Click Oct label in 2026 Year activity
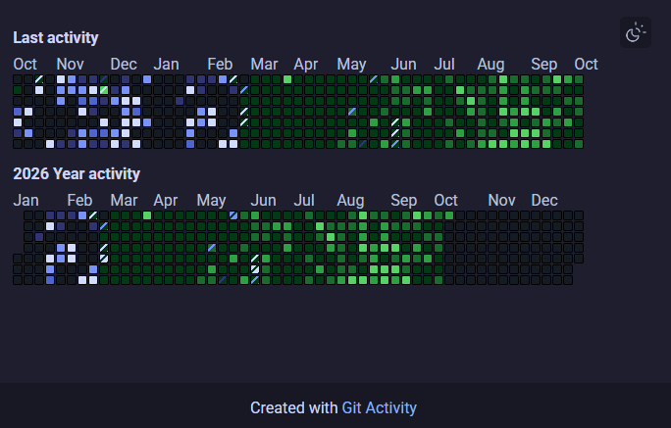The image size is (671, 428). [x=446, y=201]
